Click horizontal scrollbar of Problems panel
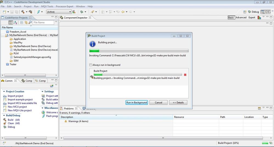Screen dimensions: 274x147 163,138
